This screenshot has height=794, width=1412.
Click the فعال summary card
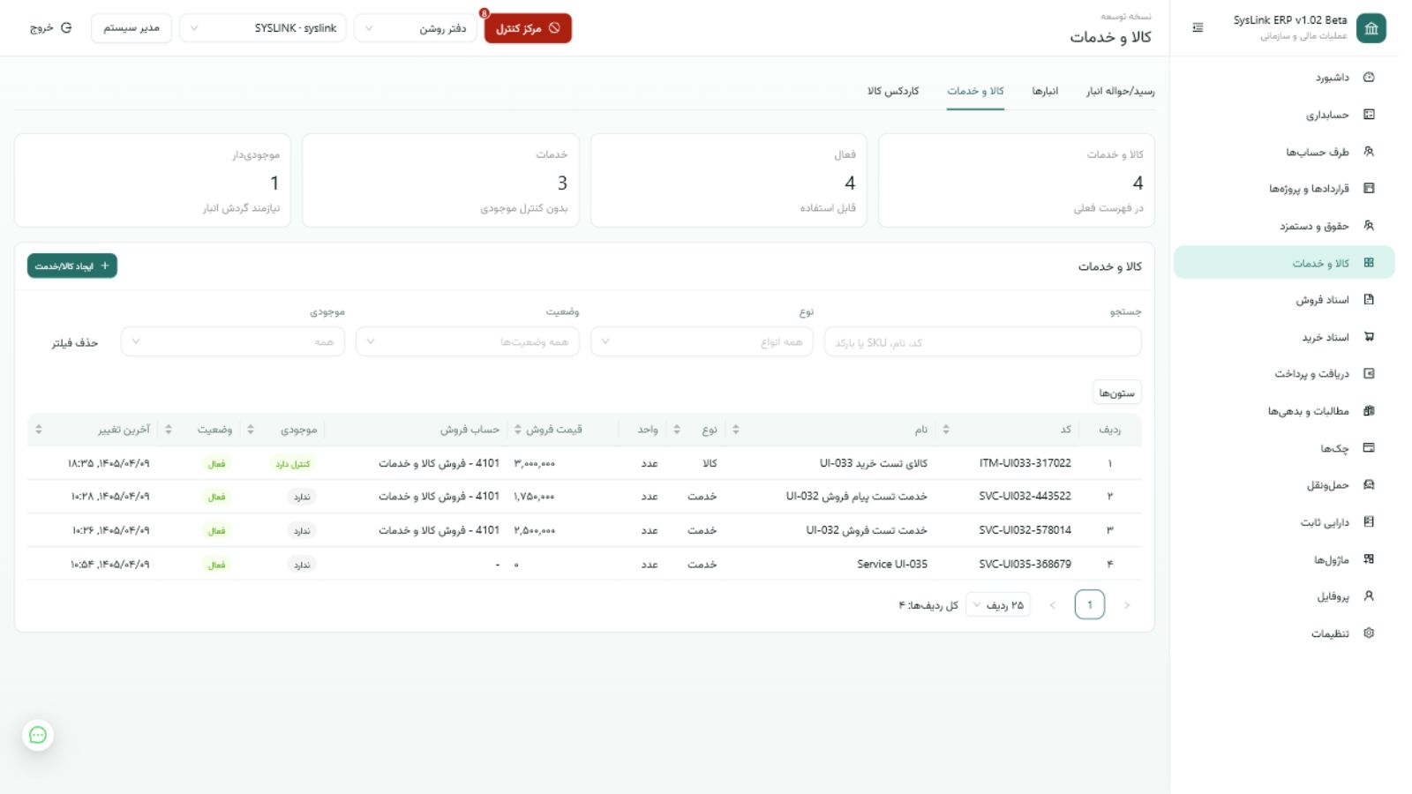(x=729, y=180)
